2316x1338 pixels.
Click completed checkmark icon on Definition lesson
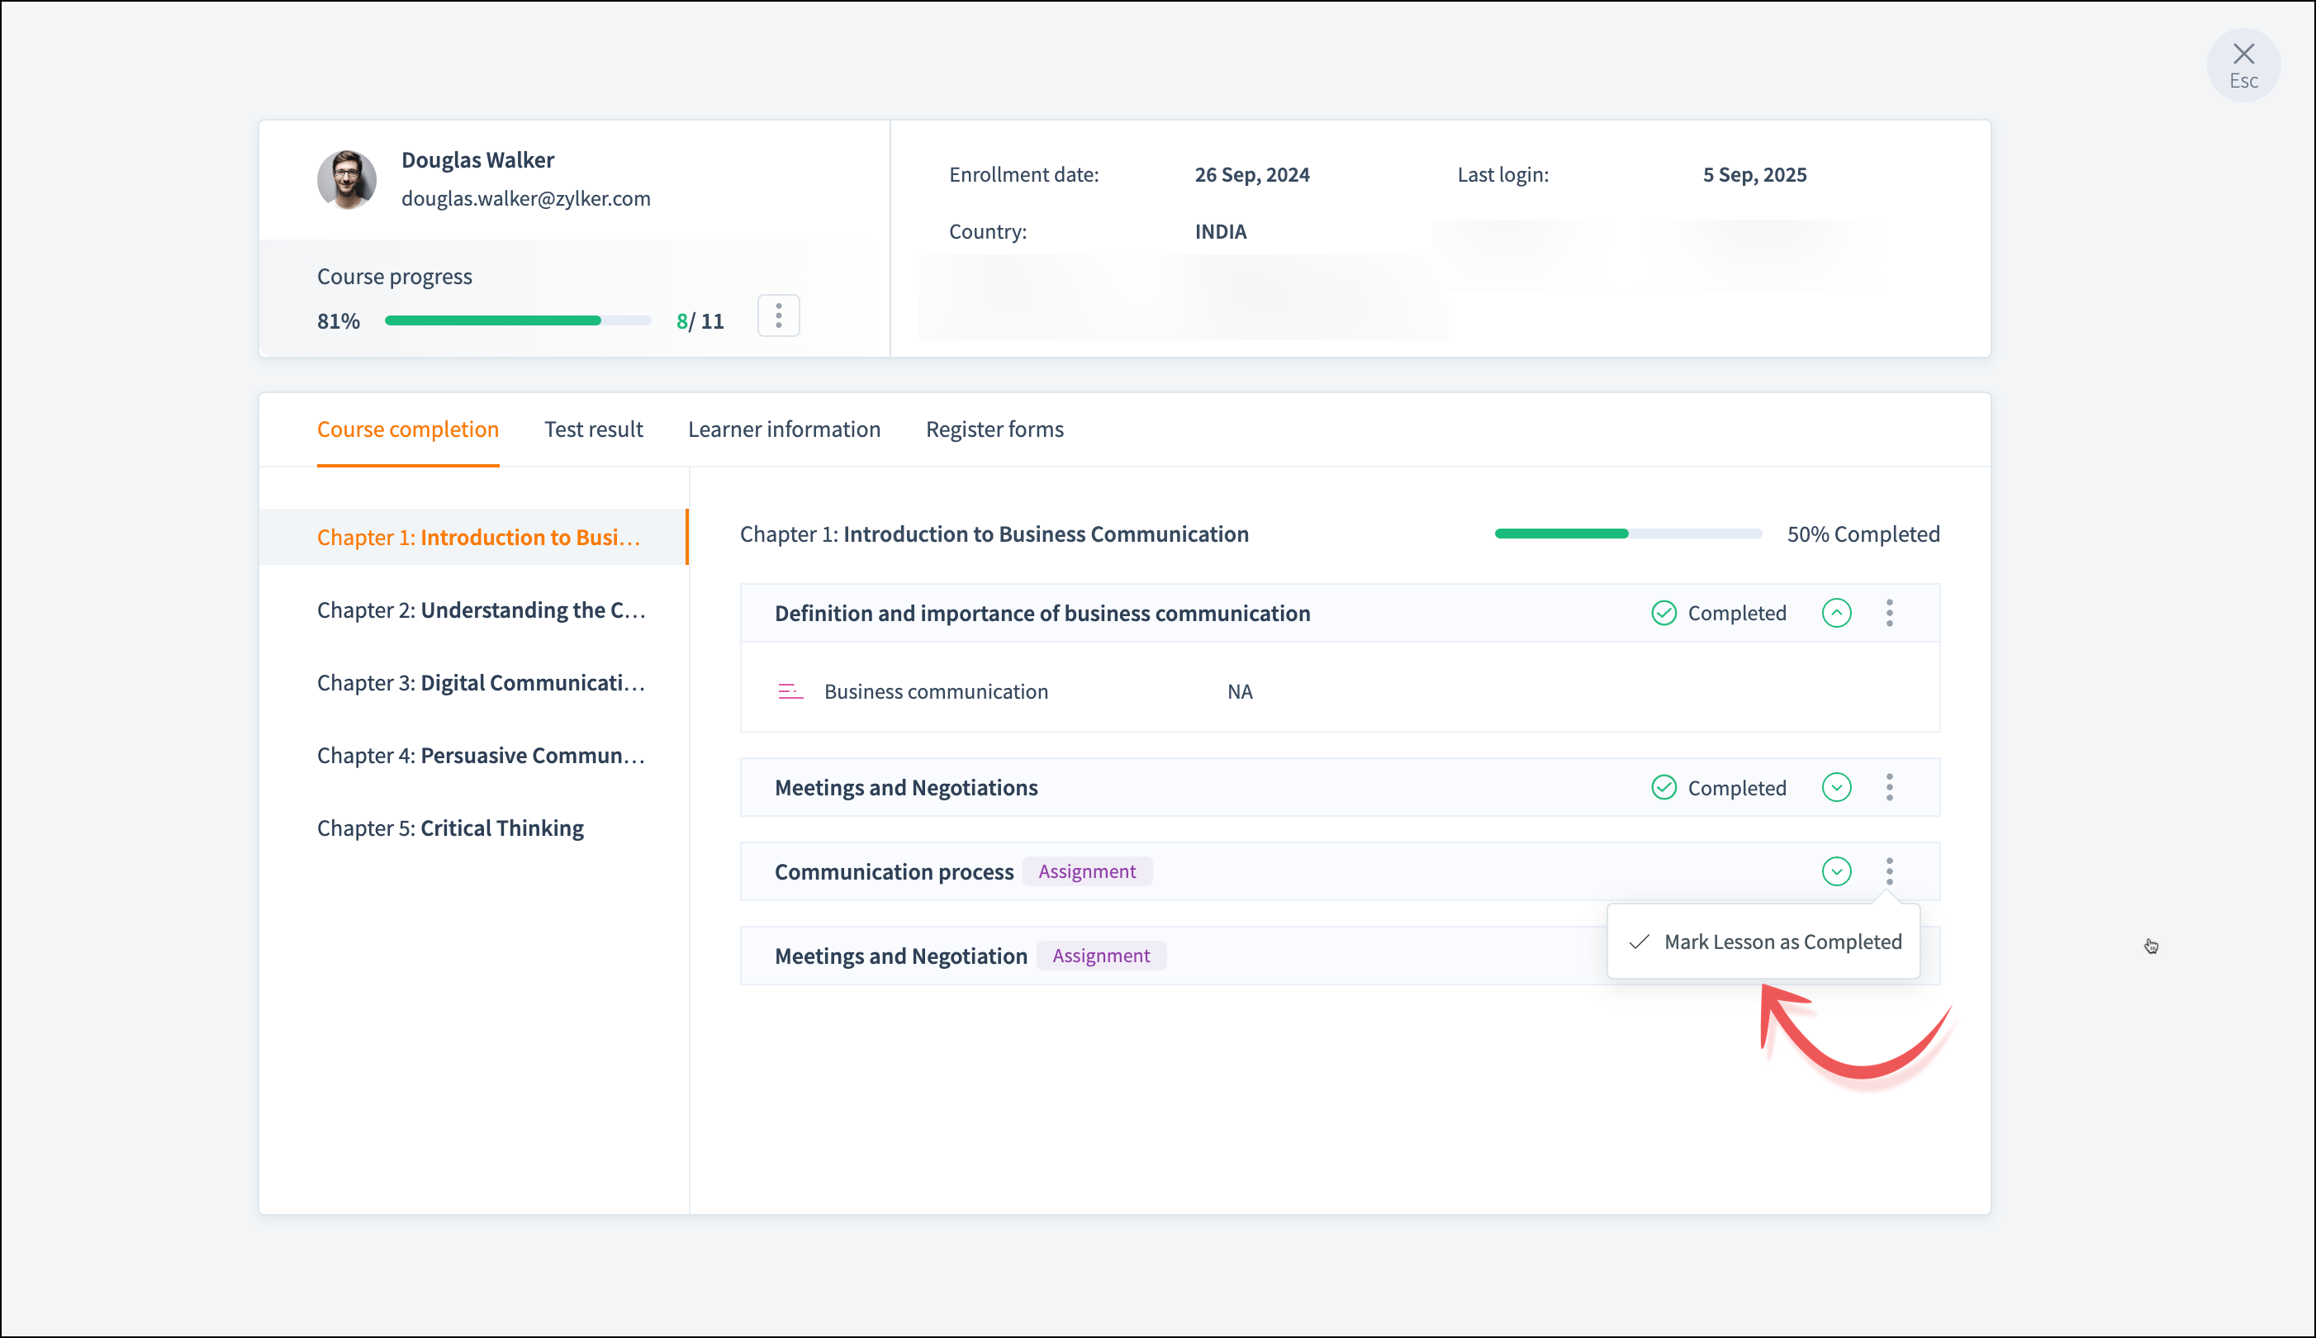[x=1663, y=613]
